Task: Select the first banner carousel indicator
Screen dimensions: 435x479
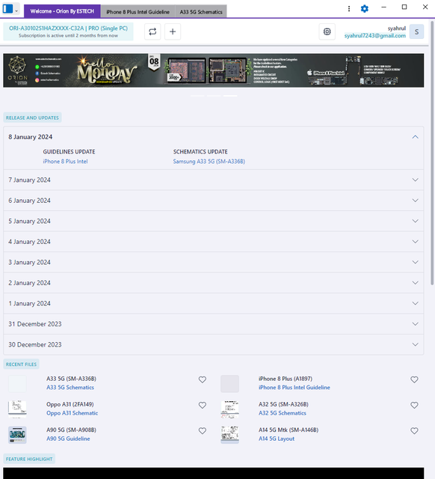Action: tap(197, 96)
